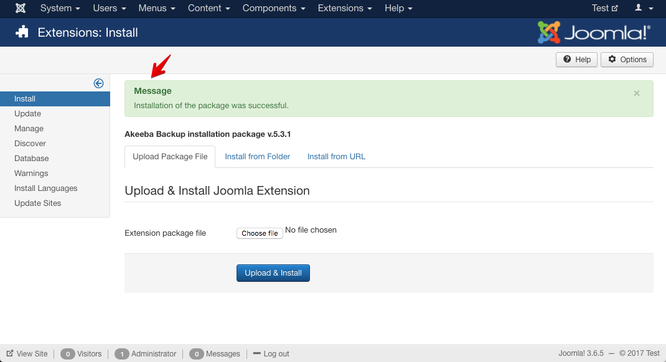666x362 pixels.
Task: Dismiss the success message with X
Action: tap(636, 93)
